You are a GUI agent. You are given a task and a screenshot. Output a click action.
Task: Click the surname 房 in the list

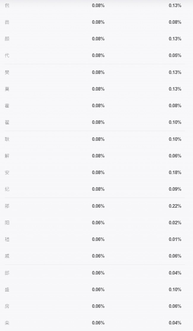pyautogui.click(x=7, y=307)
